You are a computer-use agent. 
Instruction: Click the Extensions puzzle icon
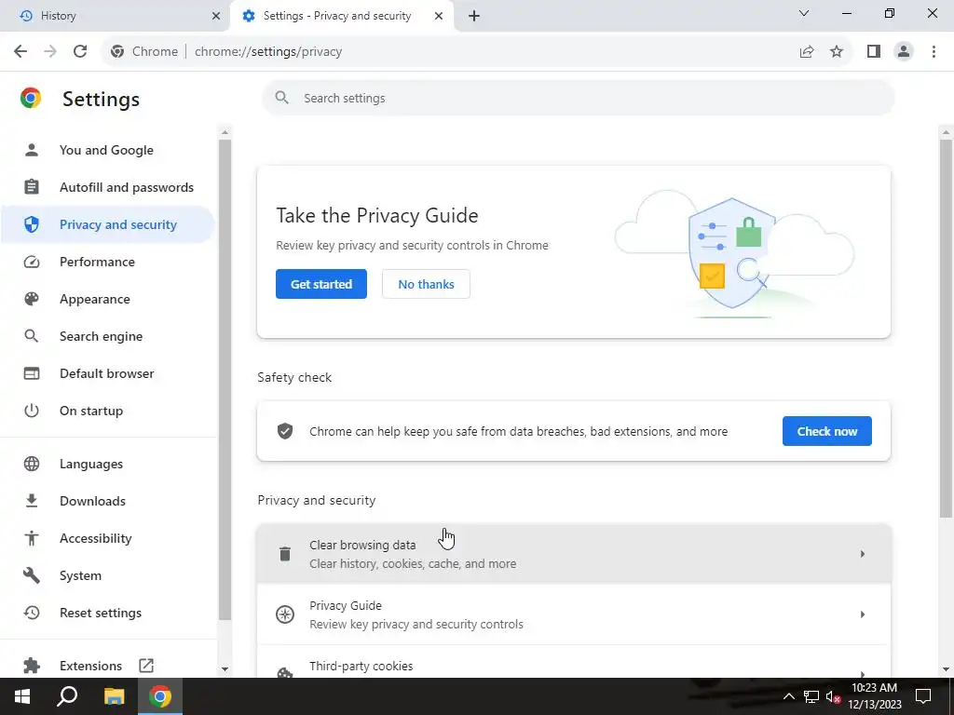click(32, 666)
